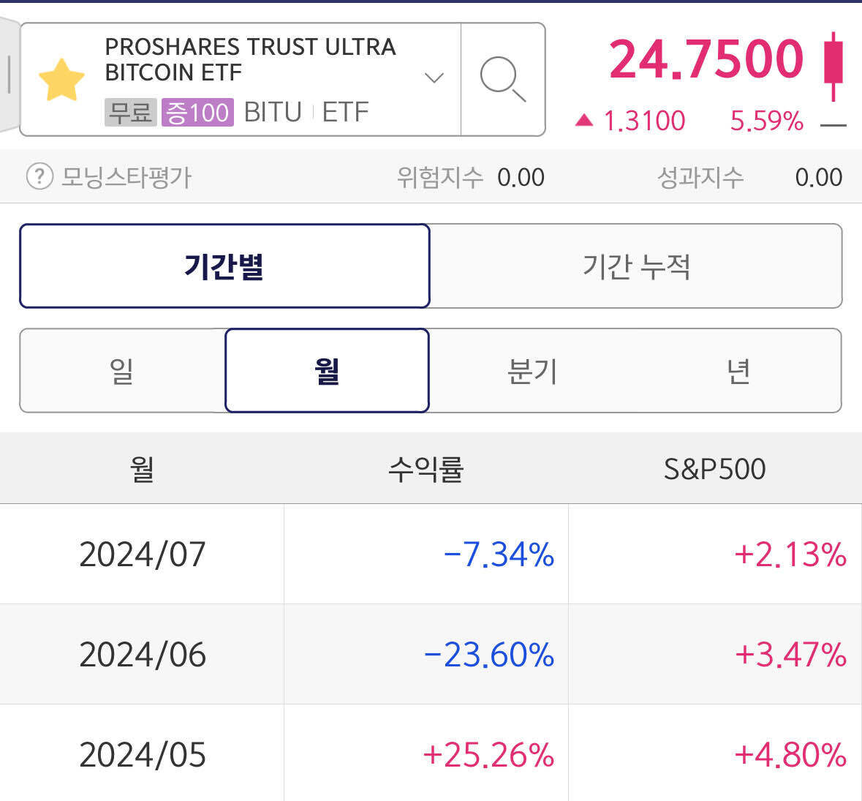Viewport: 862px width, 801px height.
Task: Expand the stock name dropdown chevron
Action: [x=435, y=78]
